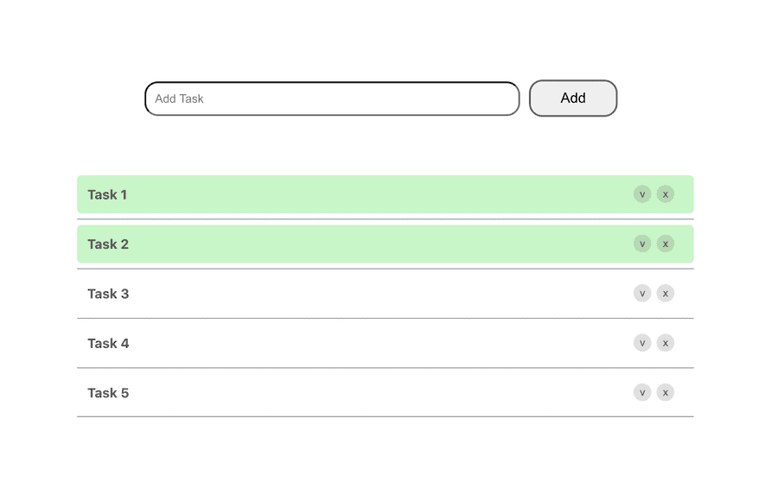Image resolution: width=778 pixels, height=501 pixels.
Task: Toggle Task 2 done with v icon
Action: [x=642, y=244]
